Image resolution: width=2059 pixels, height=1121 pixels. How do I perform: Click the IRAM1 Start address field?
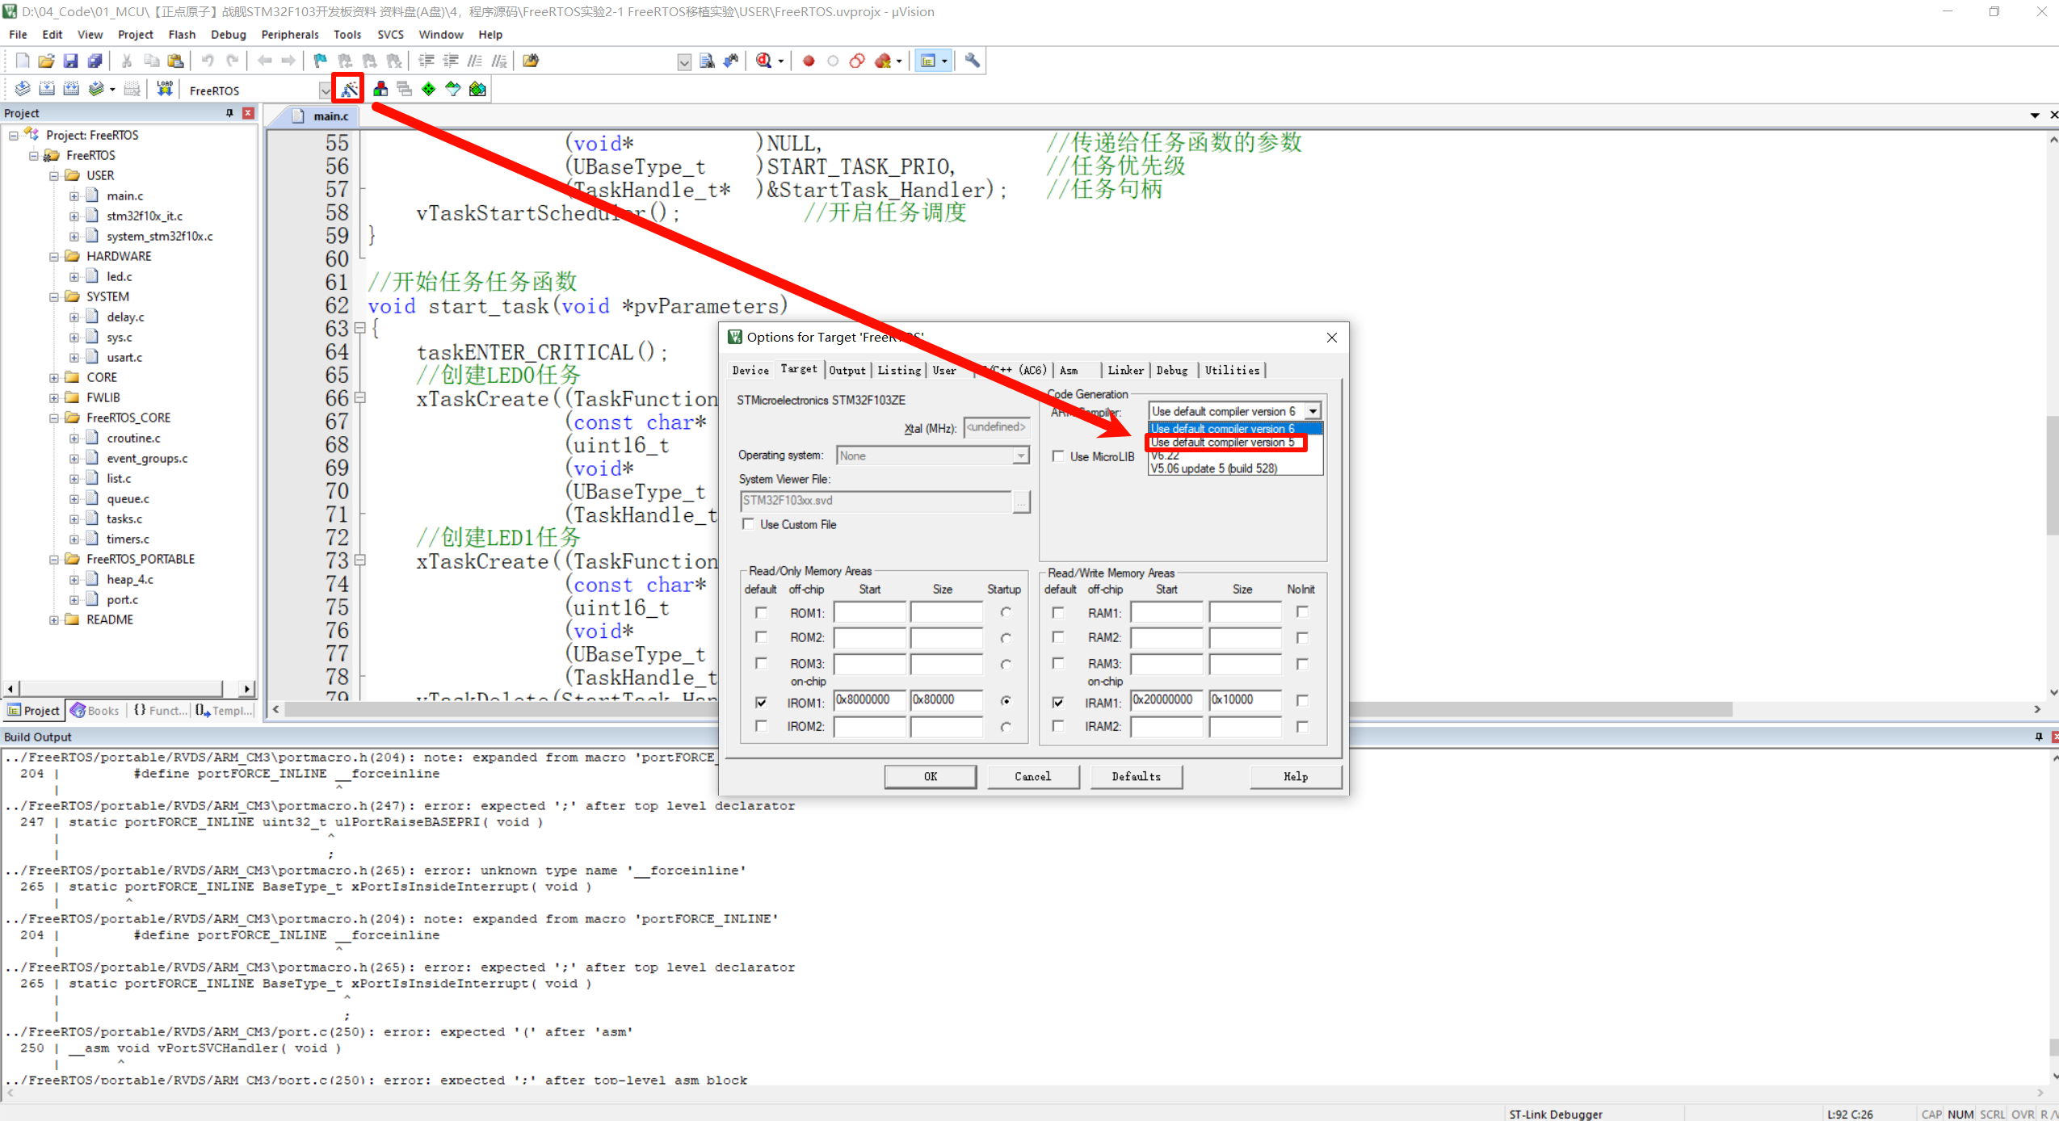pyautogui.click(x=1165, y=700)
